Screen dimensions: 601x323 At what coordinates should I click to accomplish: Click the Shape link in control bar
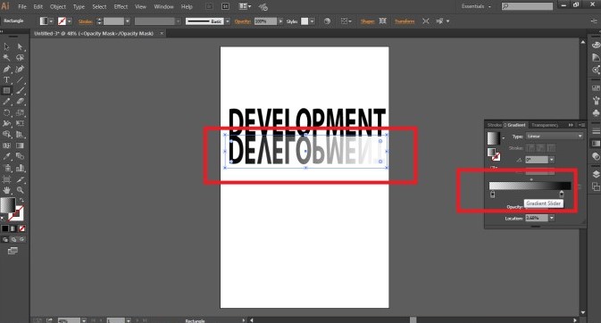pyautogui.click(x=367, y=21)
